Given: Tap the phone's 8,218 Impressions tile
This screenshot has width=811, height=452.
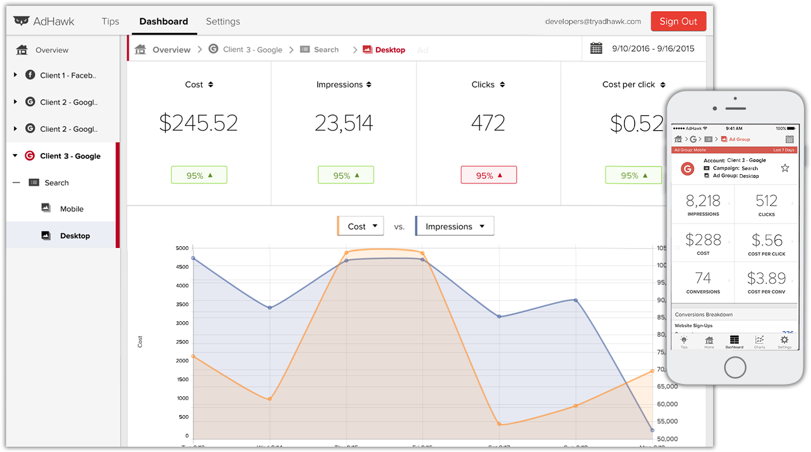Looking at the screenshot, I should 703,204.
